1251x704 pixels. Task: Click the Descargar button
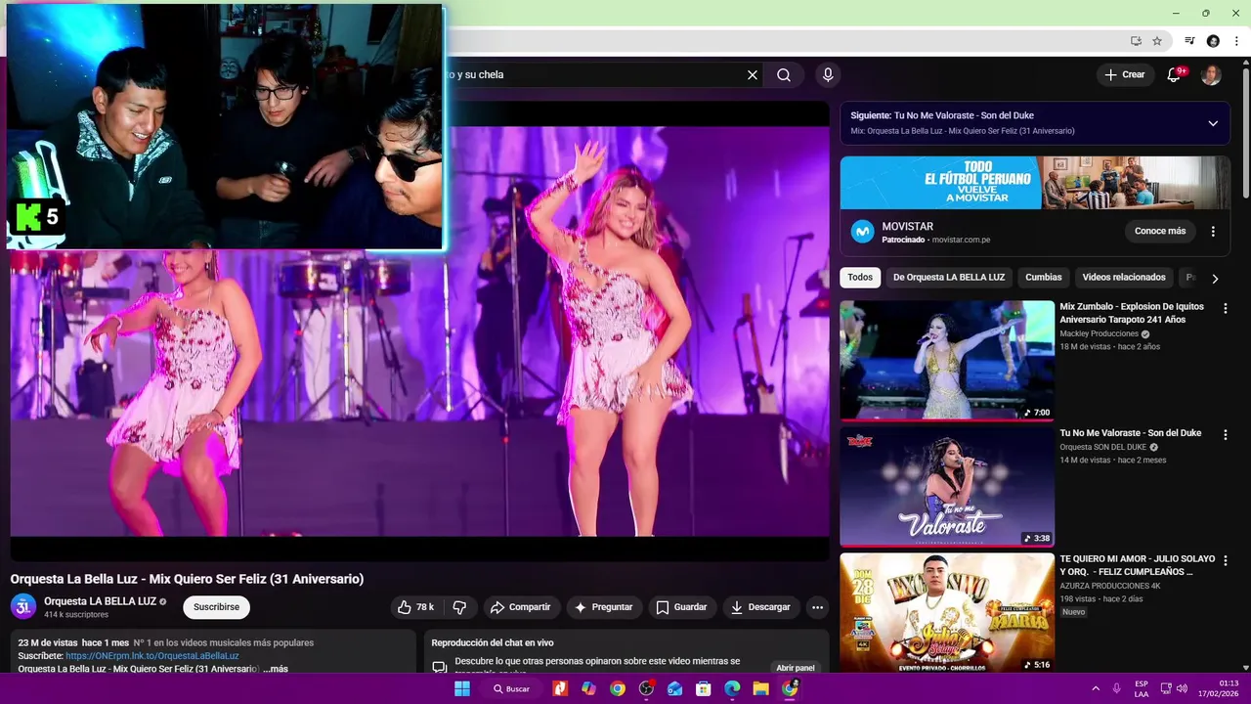(760, 607)
